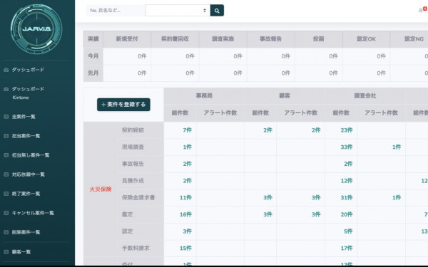The image size is (428, 267).
Task: Click the J.A.R.V.I.S. logo
Action: point(36,28)
